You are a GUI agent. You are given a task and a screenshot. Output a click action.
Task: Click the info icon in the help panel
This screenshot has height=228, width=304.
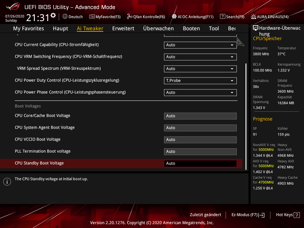pyautogui.click(x=7, y=182)
